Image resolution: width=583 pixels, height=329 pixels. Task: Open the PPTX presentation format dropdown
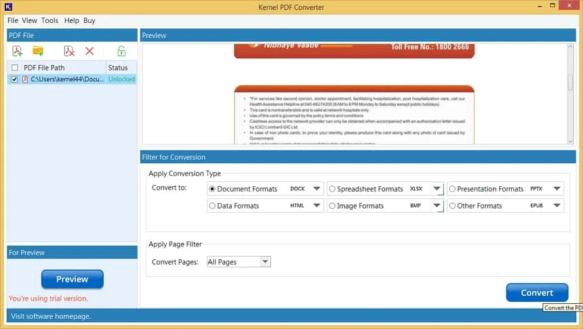click(557, 189)
